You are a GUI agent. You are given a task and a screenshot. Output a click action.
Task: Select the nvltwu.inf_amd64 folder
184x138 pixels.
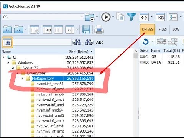50,94
